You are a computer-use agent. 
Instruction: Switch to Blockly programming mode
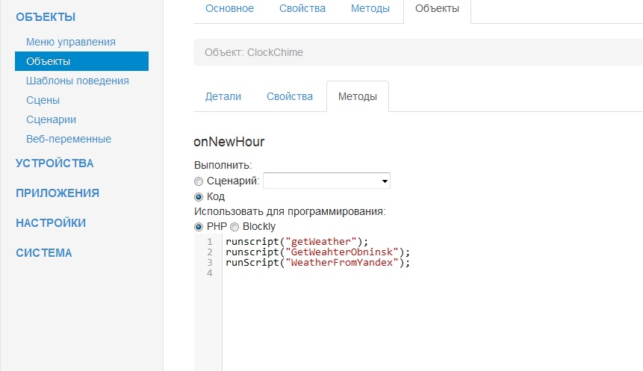point(234,227)
